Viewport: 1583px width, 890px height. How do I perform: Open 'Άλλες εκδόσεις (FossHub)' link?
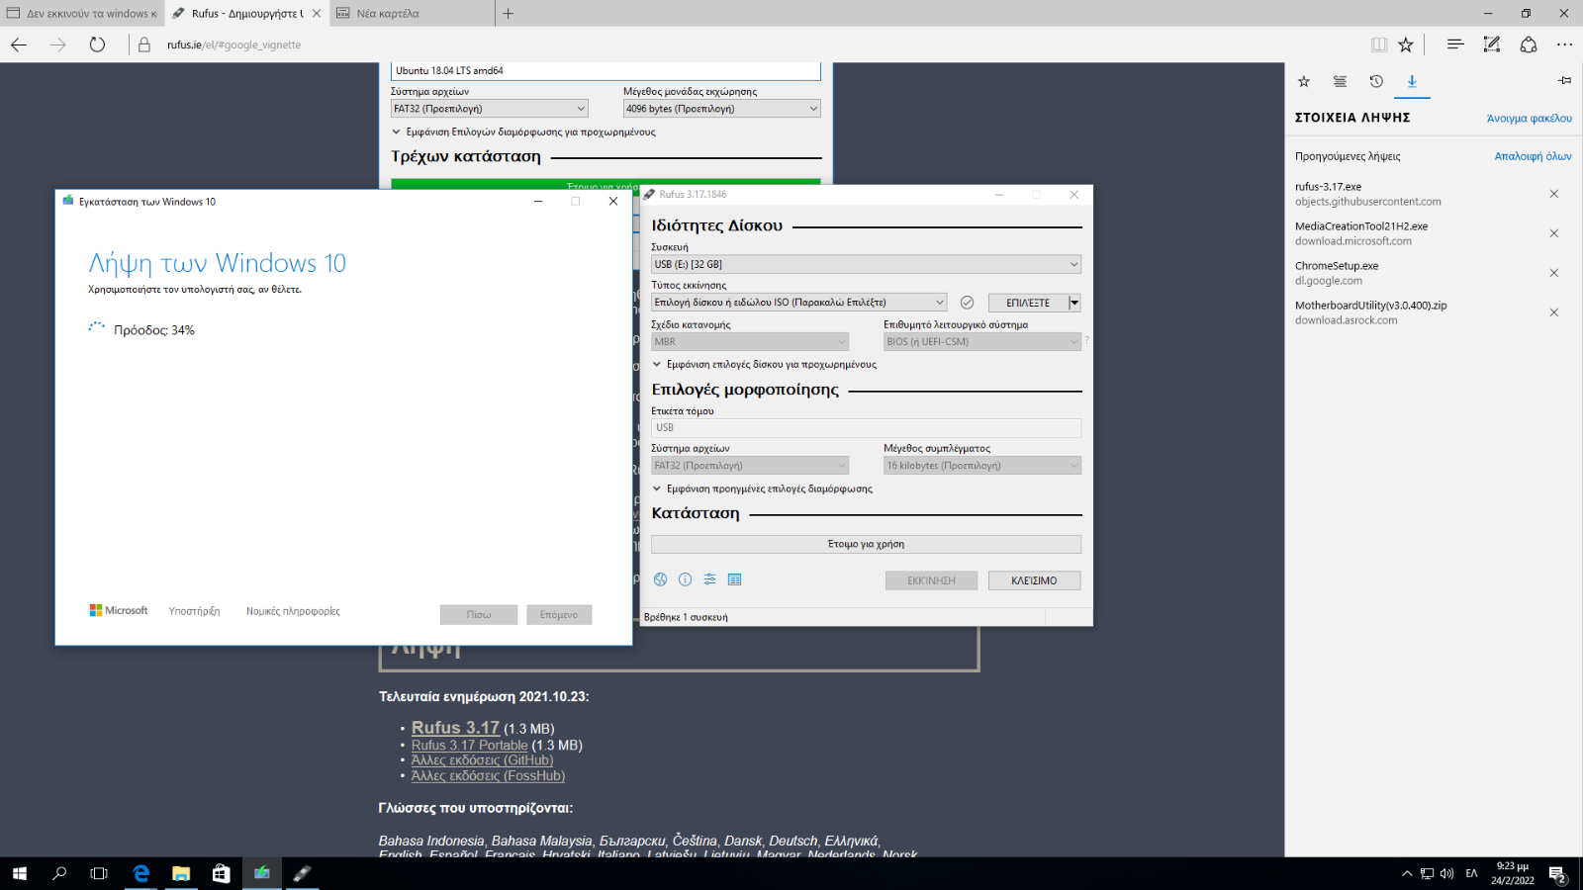(488, 776)
